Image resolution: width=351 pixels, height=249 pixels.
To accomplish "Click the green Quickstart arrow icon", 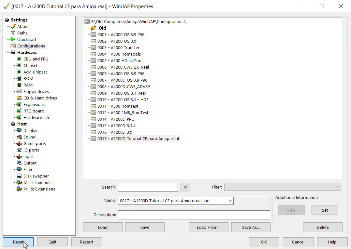I will (13, 40).
